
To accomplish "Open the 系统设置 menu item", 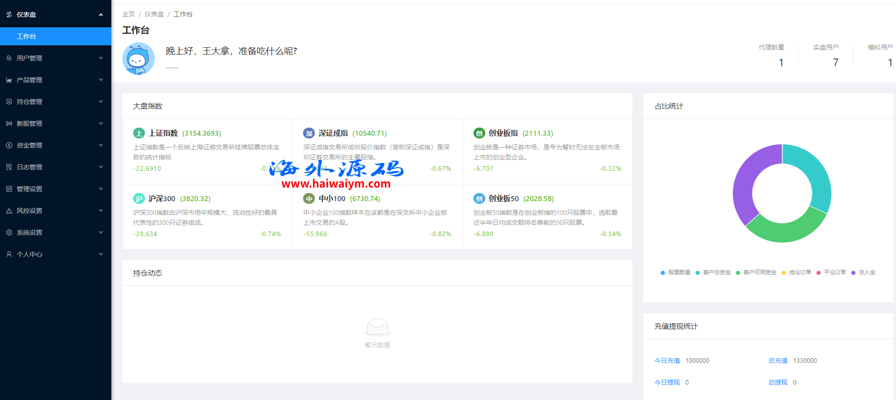I will click(x=55, y=232).
